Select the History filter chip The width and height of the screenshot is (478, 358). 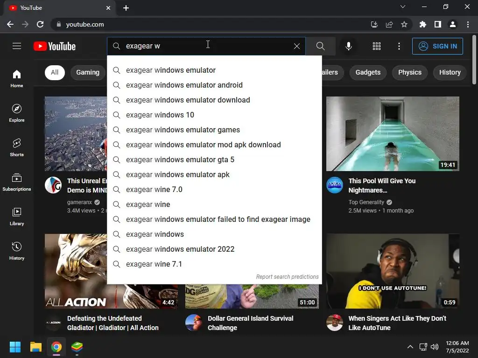coord(450,72)
